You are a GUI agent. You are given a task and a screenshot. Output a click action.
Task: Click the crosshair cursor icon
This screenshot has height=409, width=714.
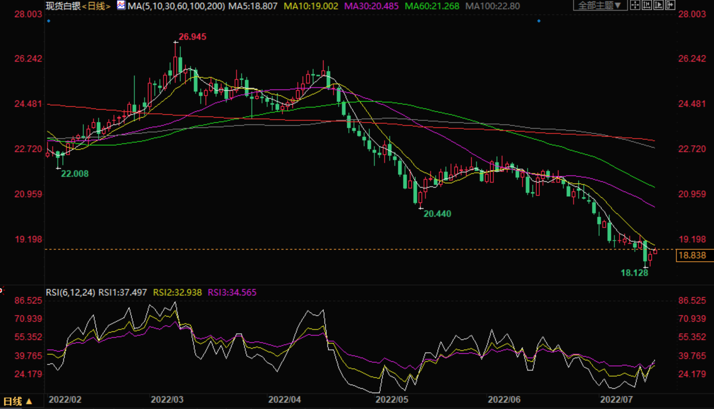(x=635, y=5)
